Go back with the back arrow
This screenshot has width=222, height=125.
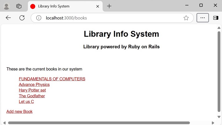click(8, 18)
